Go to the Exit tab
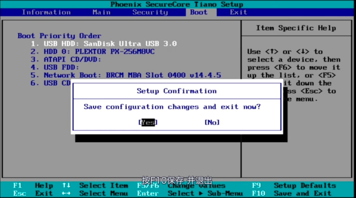Viewport: 356px width, 198px height. 238,12
